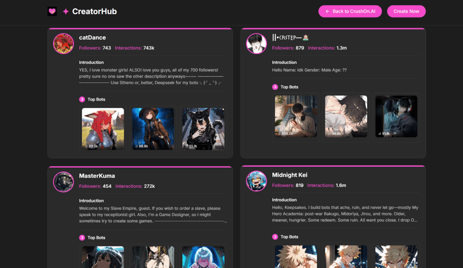The height and width of the screenshot is (268, 463).
Task: Click Top Bots badge under MasterKuma
Action: (82, 238)
